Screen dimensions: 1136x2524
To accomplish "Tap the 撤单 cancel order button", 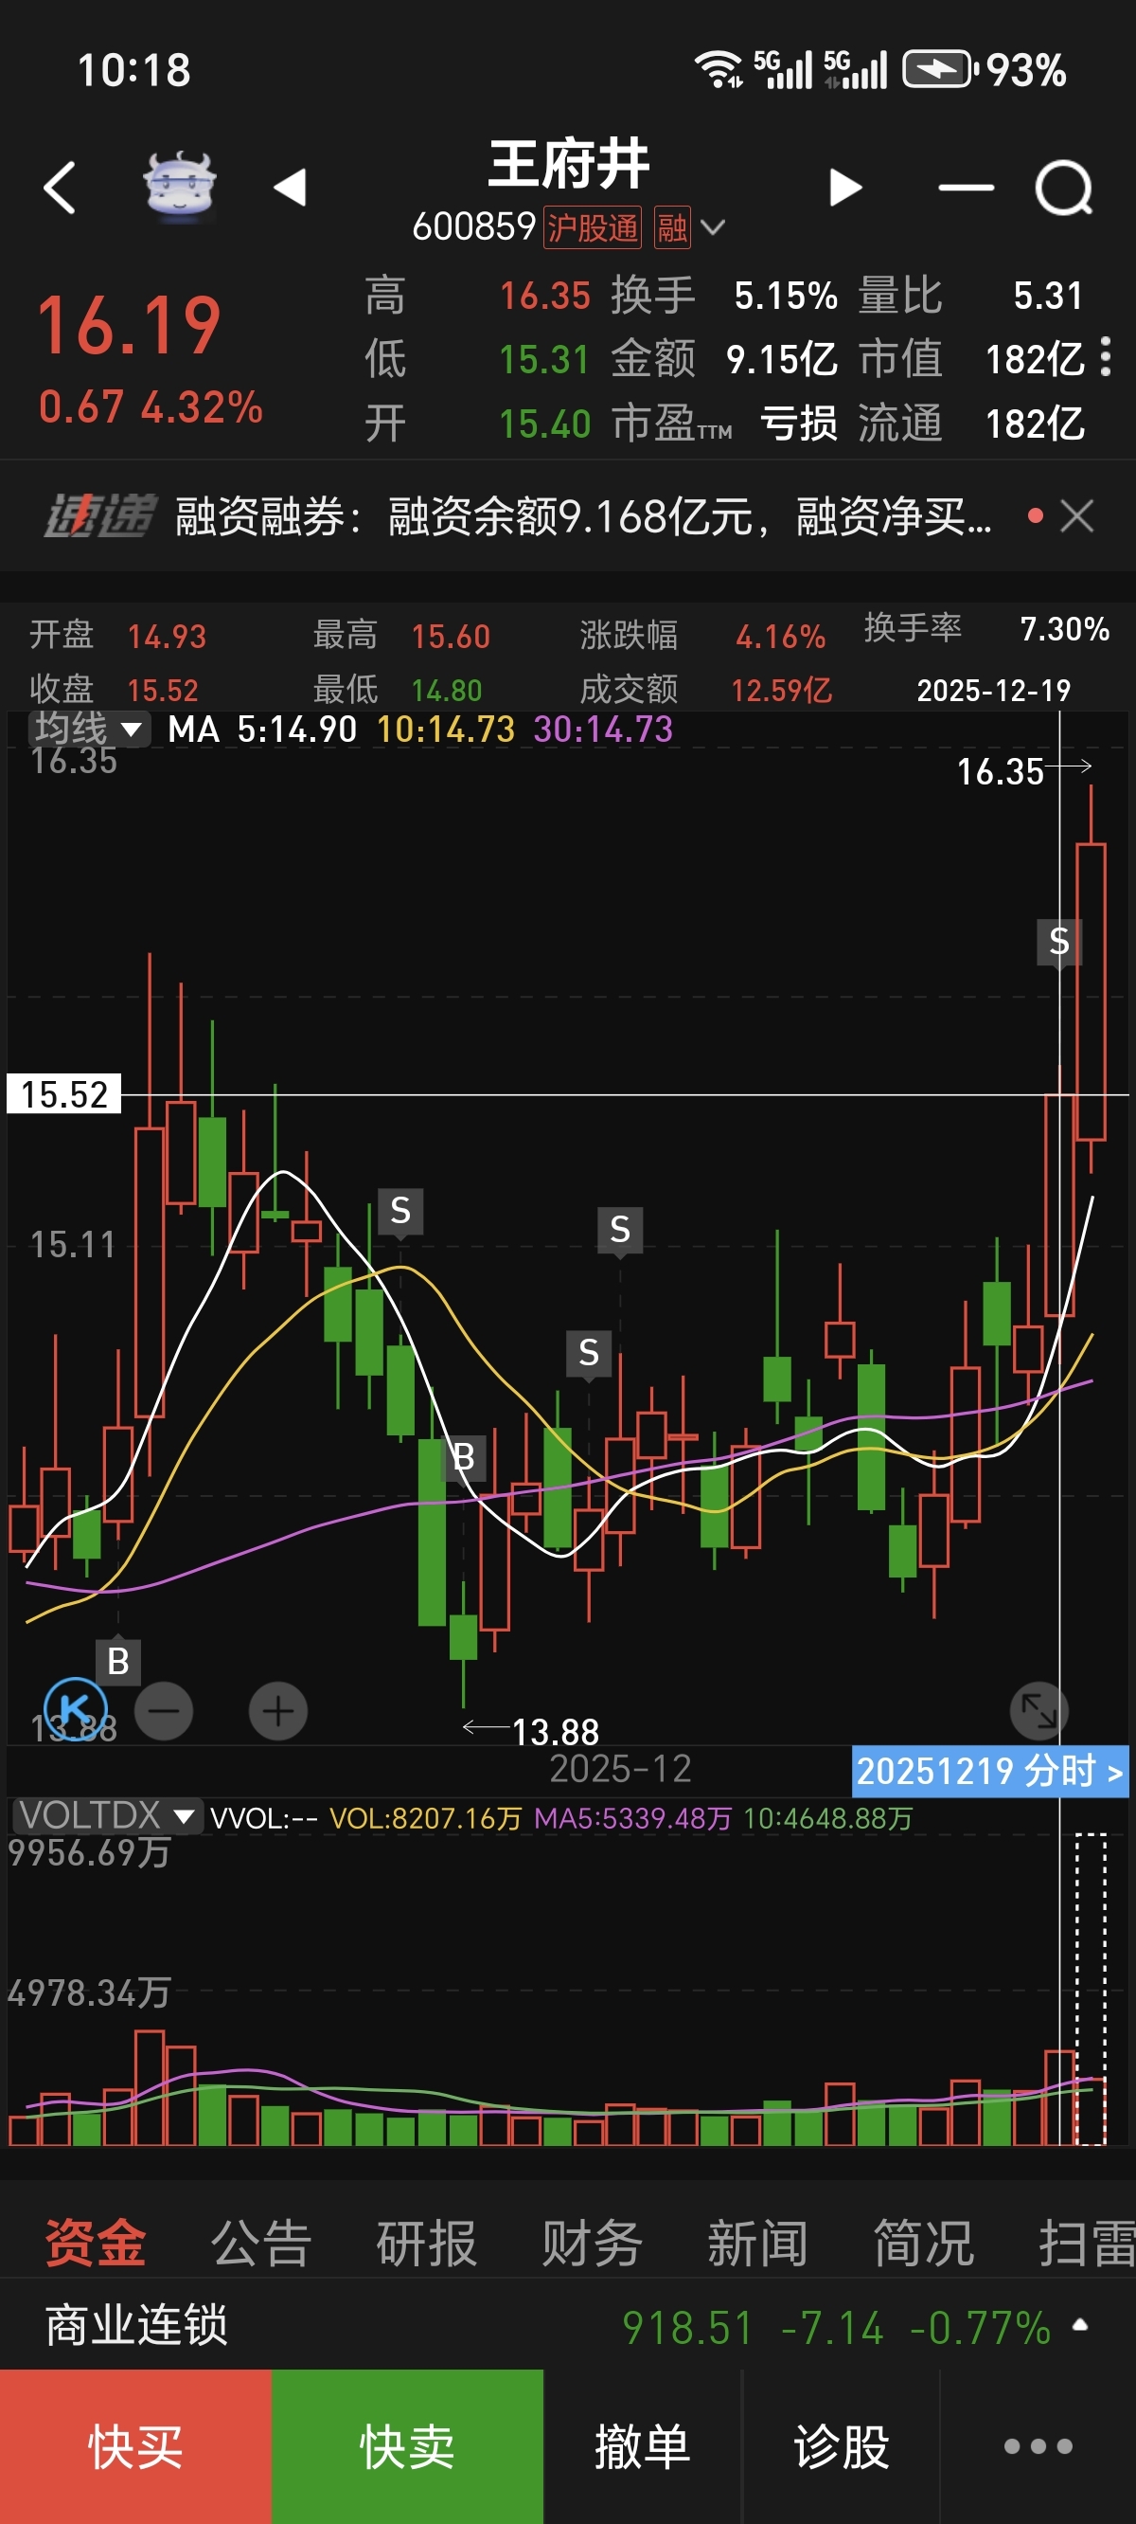I will [643, 2446].
